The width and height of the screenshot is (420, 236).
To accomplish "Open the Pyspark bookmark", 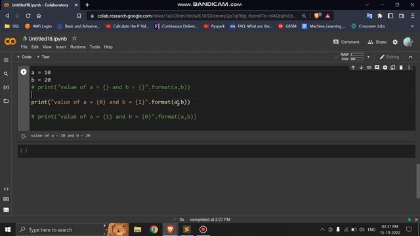I will (215, 26).
